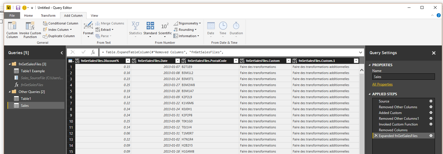Viewport: 443px width, 154px height.
Task: Click the Conditional Column button
Action: [61, 23]
